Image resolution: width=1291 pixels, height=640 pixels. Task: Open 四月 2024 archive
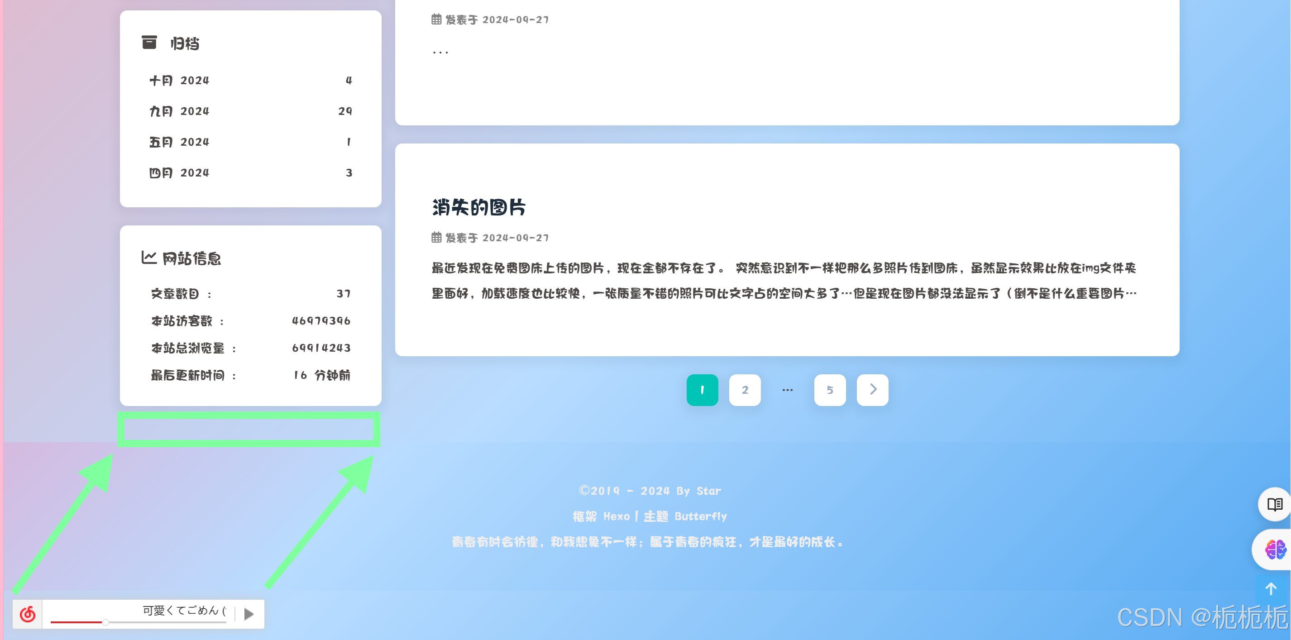tap(179, 172)
